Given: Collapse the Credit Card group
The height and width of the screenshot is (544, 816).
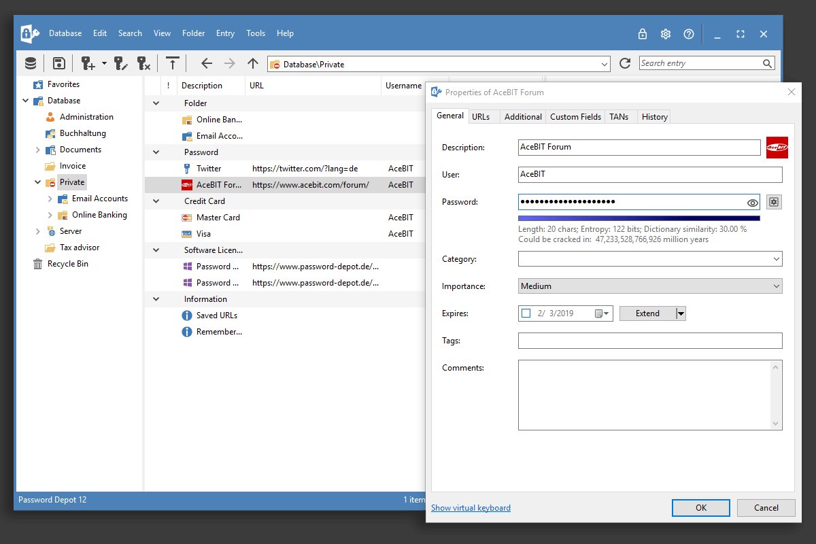Looking at the screenshot, I should pos(156,201).
